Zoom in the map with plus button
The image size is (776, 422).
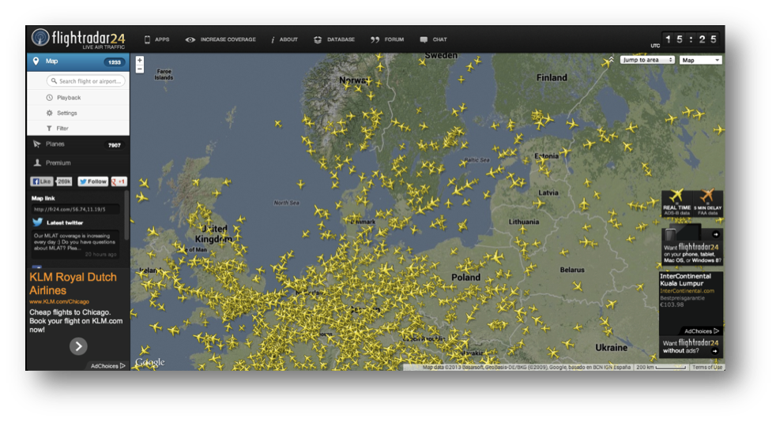pyautogui.click(x=140, y=60)
